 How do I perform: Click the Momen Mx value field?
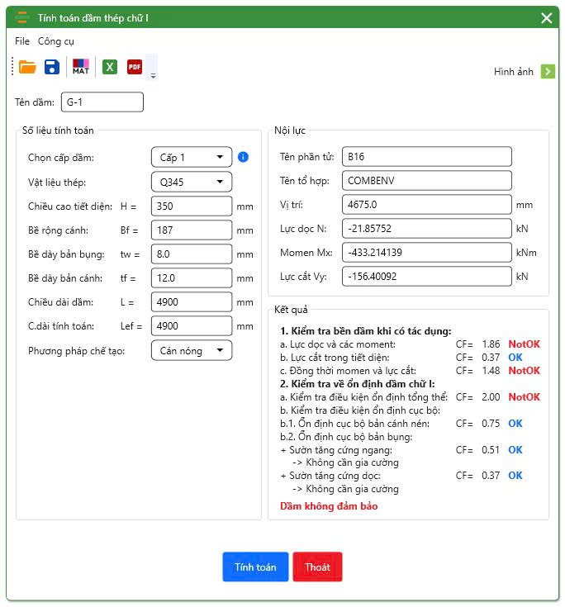(x=426, y=252)
